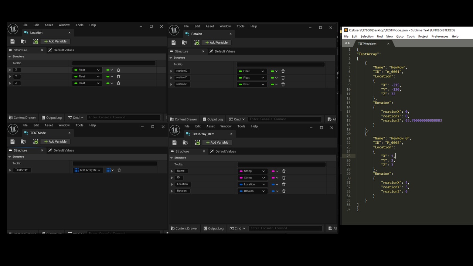The width and height of the screenshot is (473, 266).
Task: Expand the Rotaion row in TestArray_Item
Action: point(172,191)
